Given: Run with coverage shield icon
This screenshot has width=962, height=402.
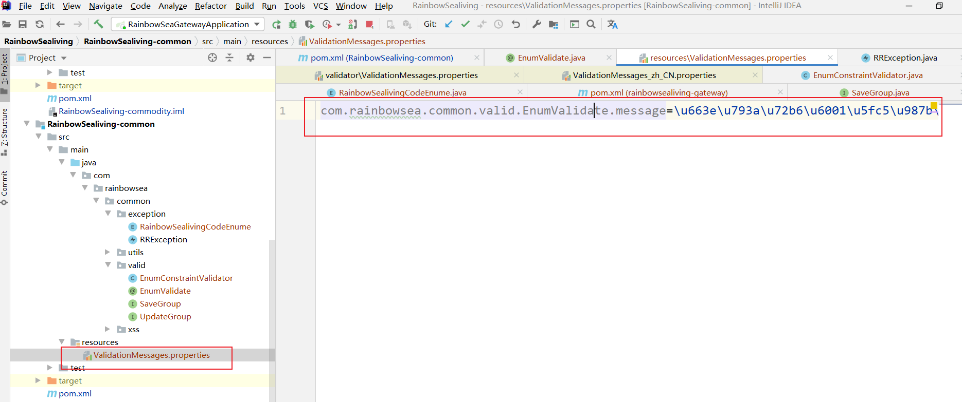Looking at the screenshot, I should pyautogui.click(x=309, y=24).
